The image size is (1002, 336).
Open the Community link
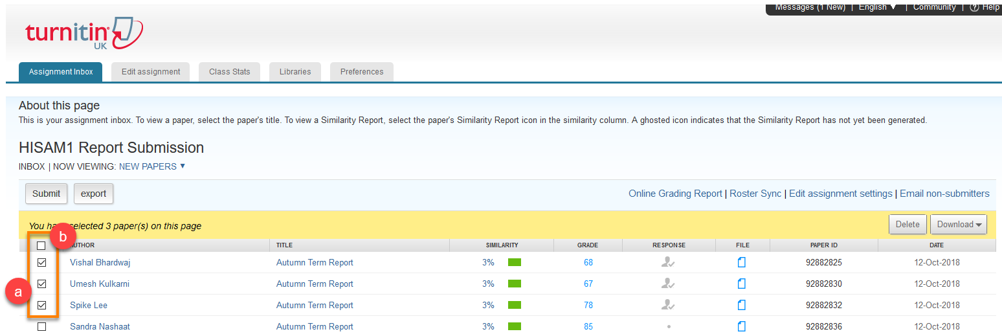(934, 7)
